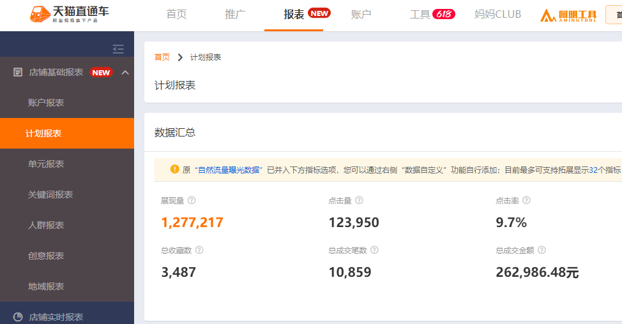The image size is (622, 324).
Task: Select the 点击率 value 9.7%
Action: point(512,223)
